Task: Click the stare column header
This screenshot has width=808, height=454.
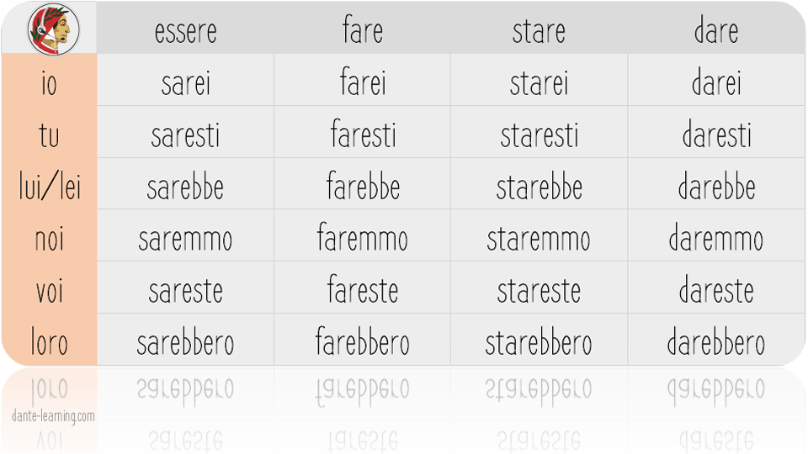Action: 539,31
